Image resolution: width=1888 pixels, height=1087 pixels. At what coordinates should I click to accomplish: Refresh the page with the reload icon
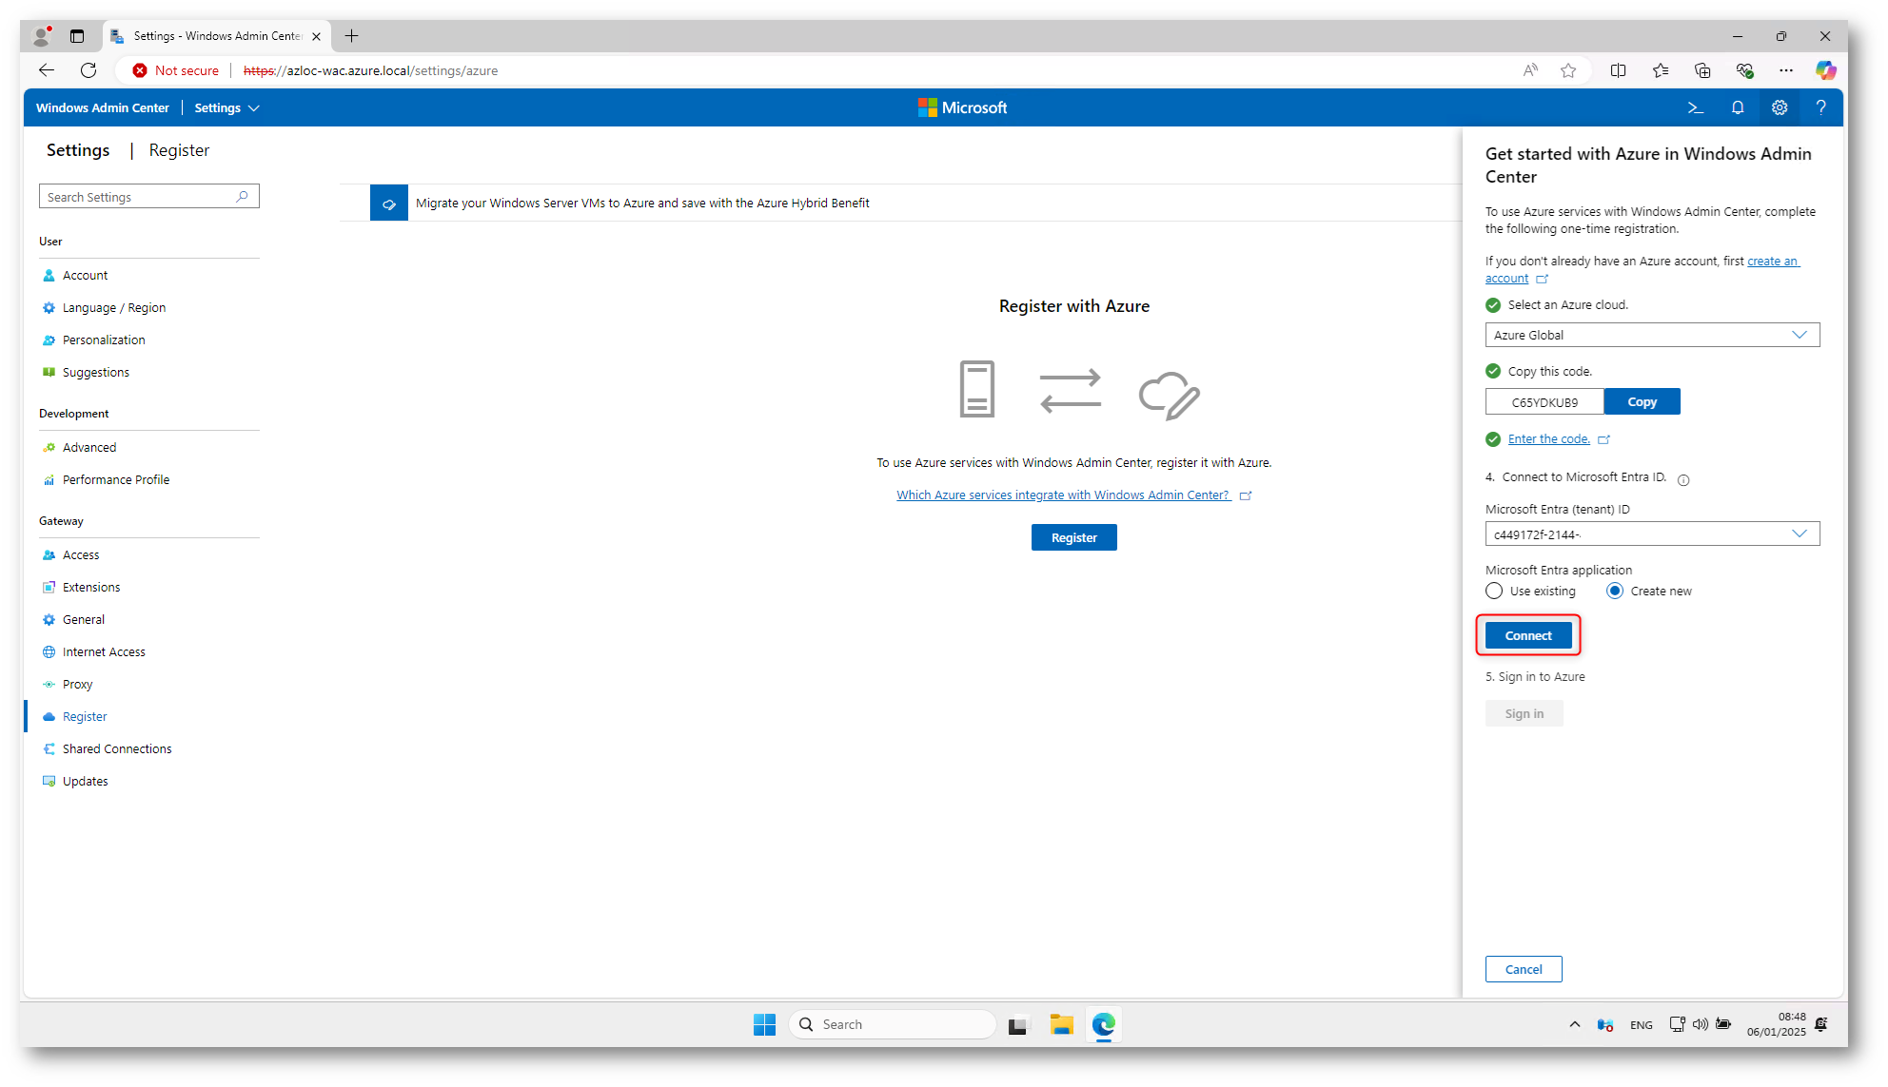click(x=88, y=70)
